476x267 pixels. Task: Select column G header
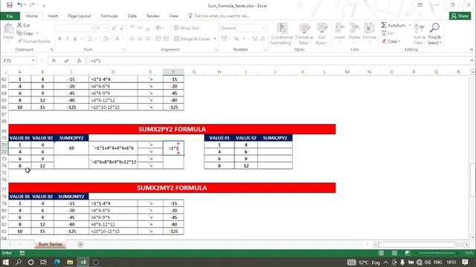tap(194, 72)
